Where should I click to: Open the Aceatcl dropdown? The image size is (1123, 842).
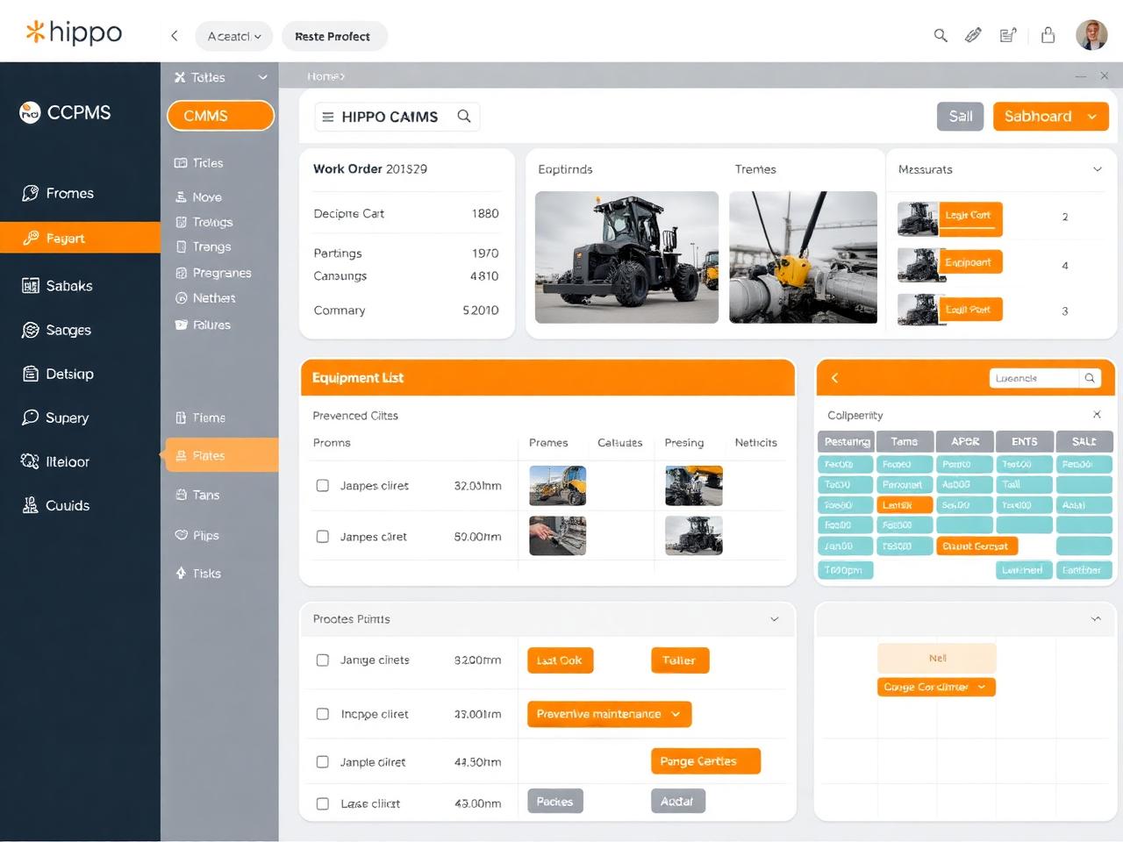(x=233, y=36)
